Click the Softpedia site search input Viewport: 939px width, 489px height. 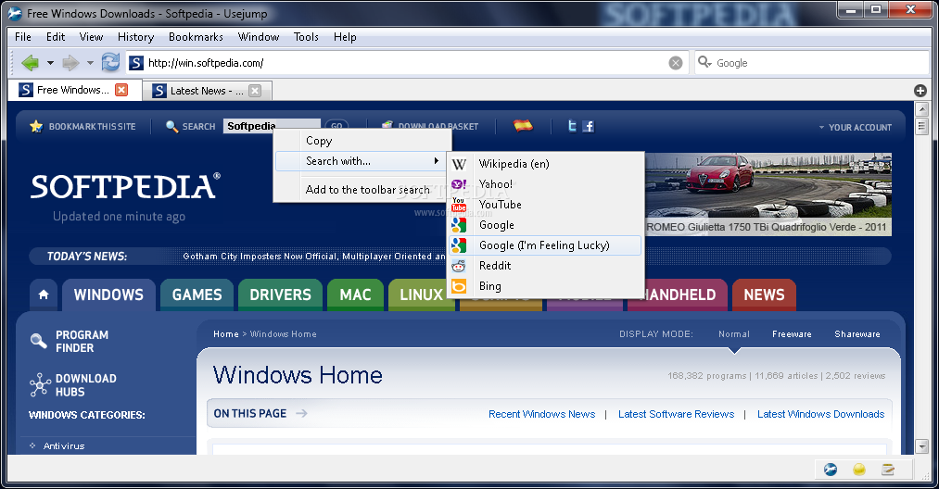click(x=272, y=126)
